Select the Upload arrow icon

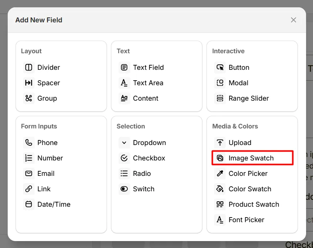[220, 143]
